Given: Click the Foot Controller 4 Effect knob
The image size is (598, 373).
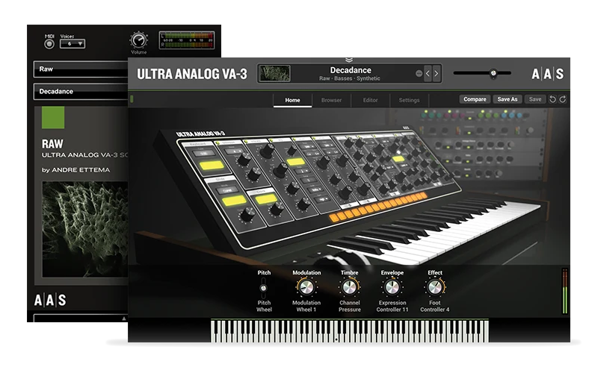Looking at the screenshot, I should (x=435, y=287).
